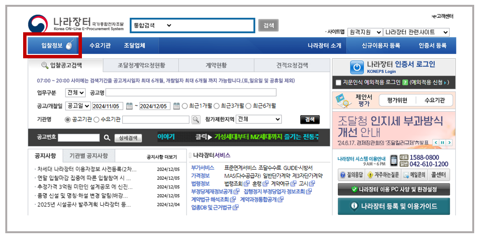The image size is (479, 238).
Task: Click the phone icon by 1588-0800
Action: [394, 160]
